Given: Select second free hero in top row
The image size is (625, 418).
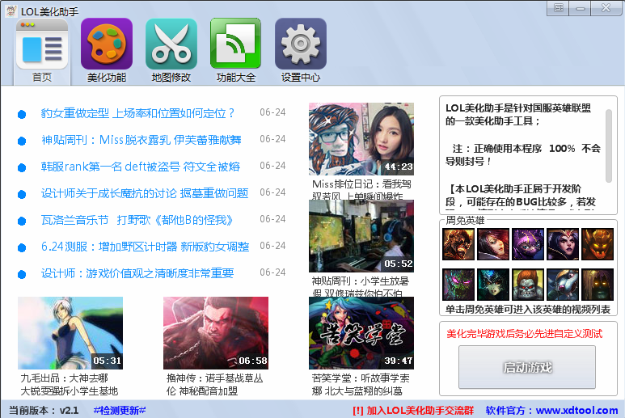Looking at the screenshot, I should tap(493, 244).
